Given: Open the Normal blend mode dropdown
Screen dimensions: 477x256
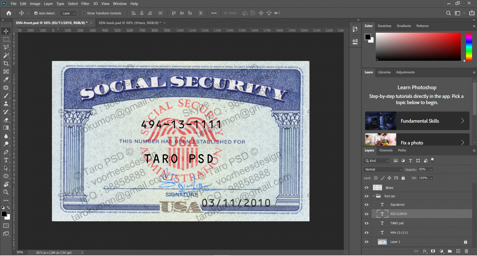Looking at the screenshot, I should 383,169.
